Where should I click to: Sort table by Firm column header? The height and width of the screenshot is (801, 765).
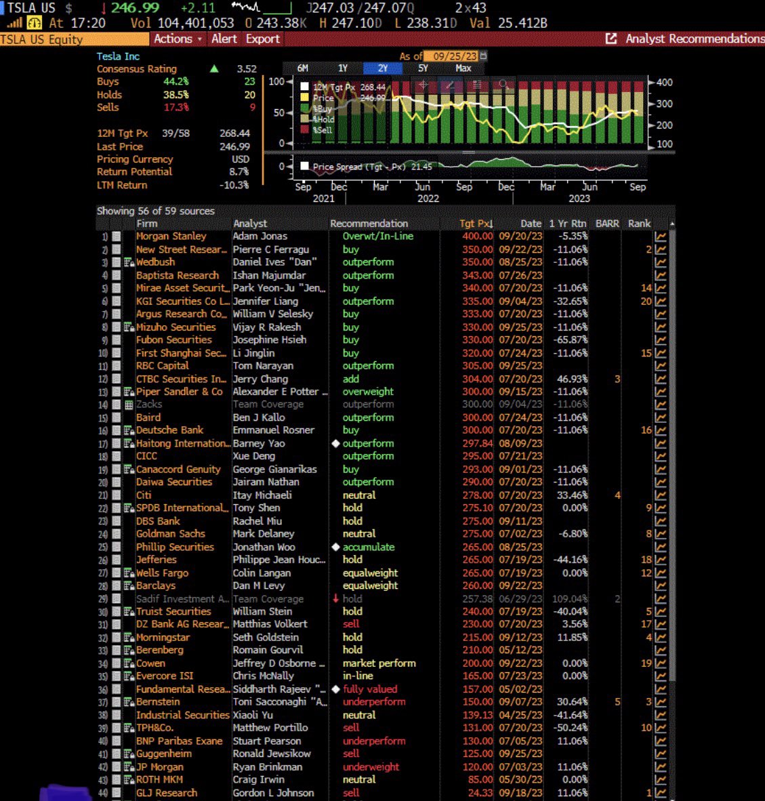(x=146, y=223)
